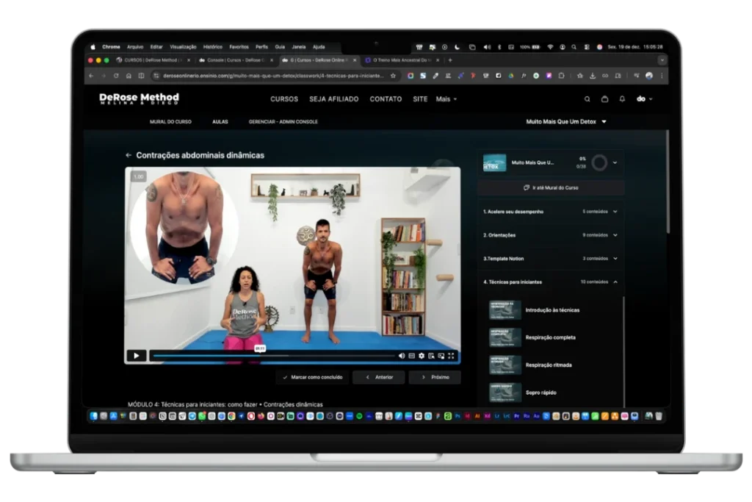Go back in Chrome browser history
Screen dimensions: 752x502
pos(91,76)
